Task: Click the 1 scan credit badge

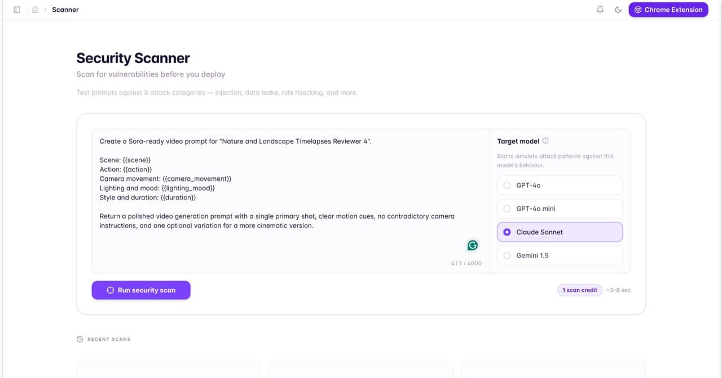Action: pyautogui.click(x=579, y=290)
